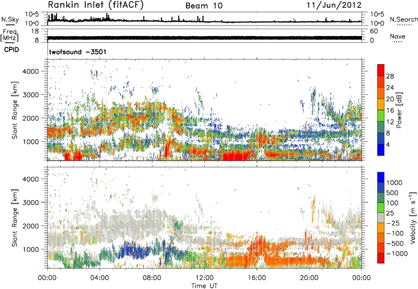Click the Beam 10 label
The image size is (418, 289).
click(204, 6)
